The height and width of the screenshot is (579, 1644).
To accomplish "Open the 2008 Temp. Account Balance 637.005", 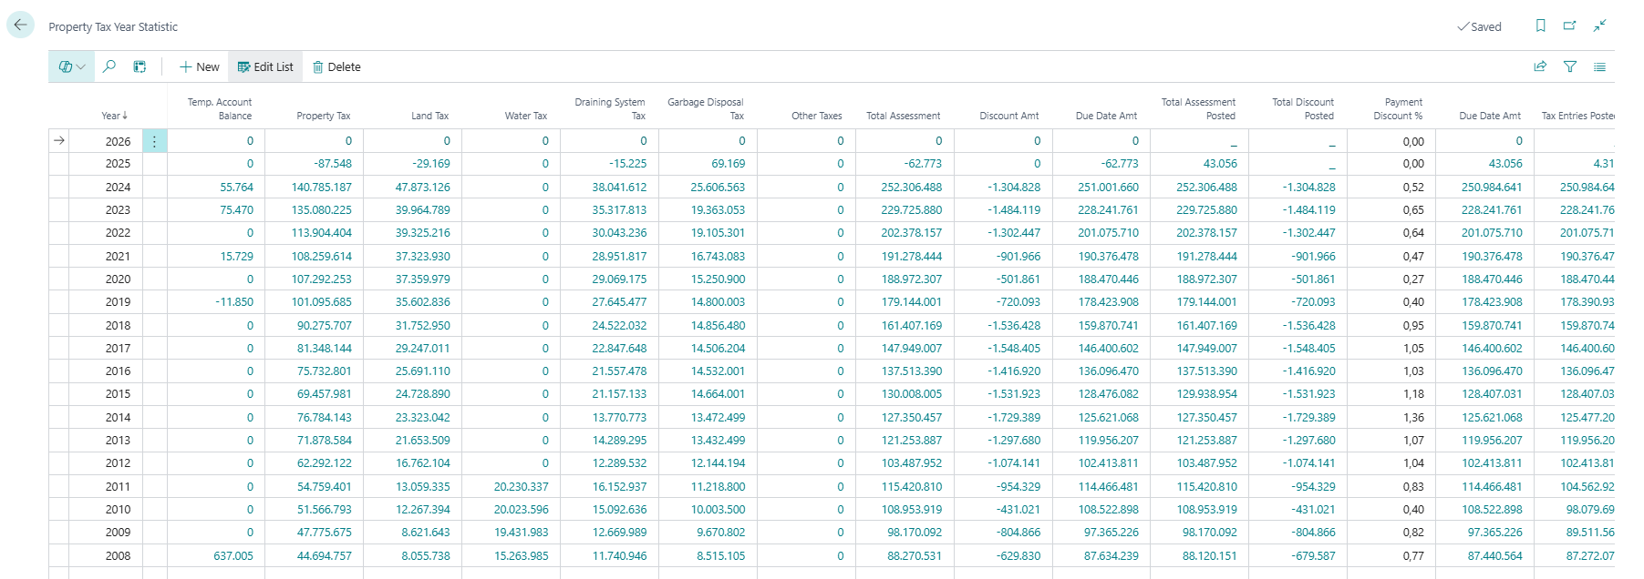I will coord(233,555).
